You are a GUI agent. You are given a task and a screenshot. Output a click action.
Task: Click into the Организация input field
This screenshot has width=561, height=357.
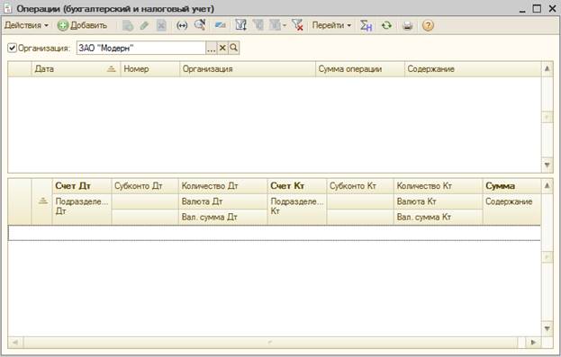click(x=141, y=48)
